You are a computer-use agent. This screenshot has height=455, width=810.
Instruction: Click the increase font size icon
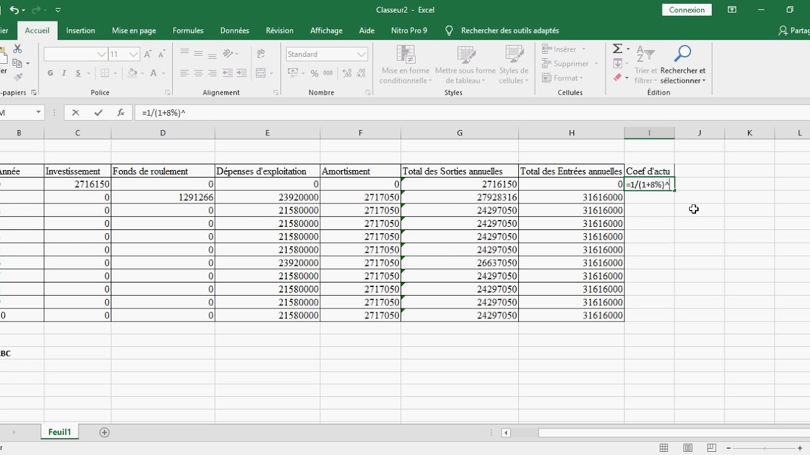[149, 54]
